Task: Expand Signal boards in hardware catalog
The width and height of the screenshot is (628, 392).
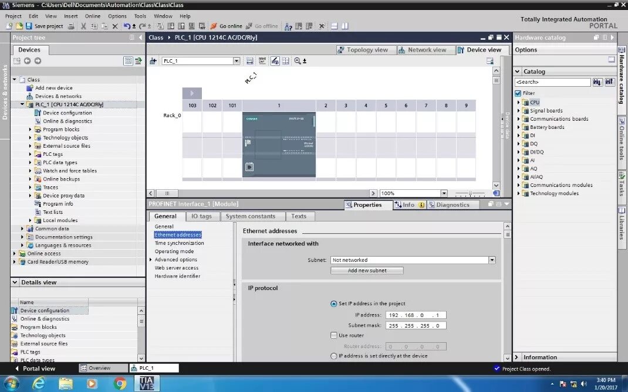Action: (x=518, y=111)
